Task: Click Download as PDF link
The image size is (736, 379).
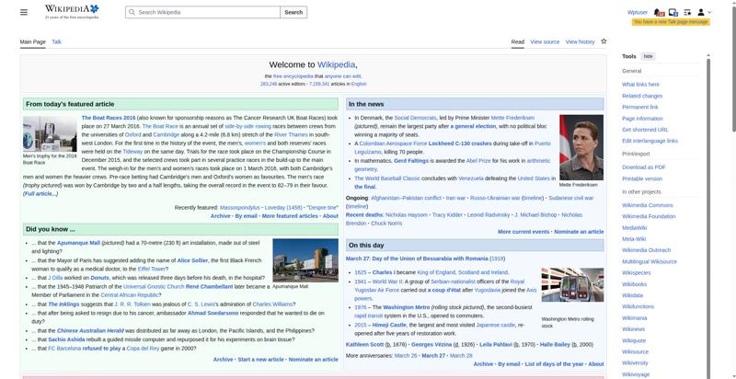Action: [643, 167]
